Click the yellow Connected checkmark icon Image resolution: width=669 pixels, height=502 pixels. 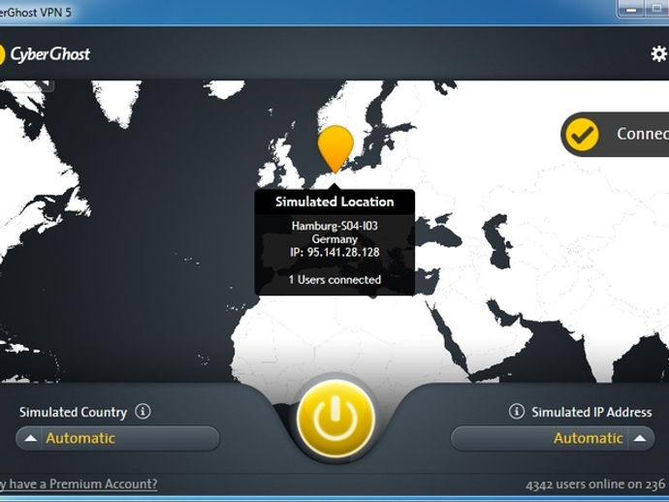(583, 135)
